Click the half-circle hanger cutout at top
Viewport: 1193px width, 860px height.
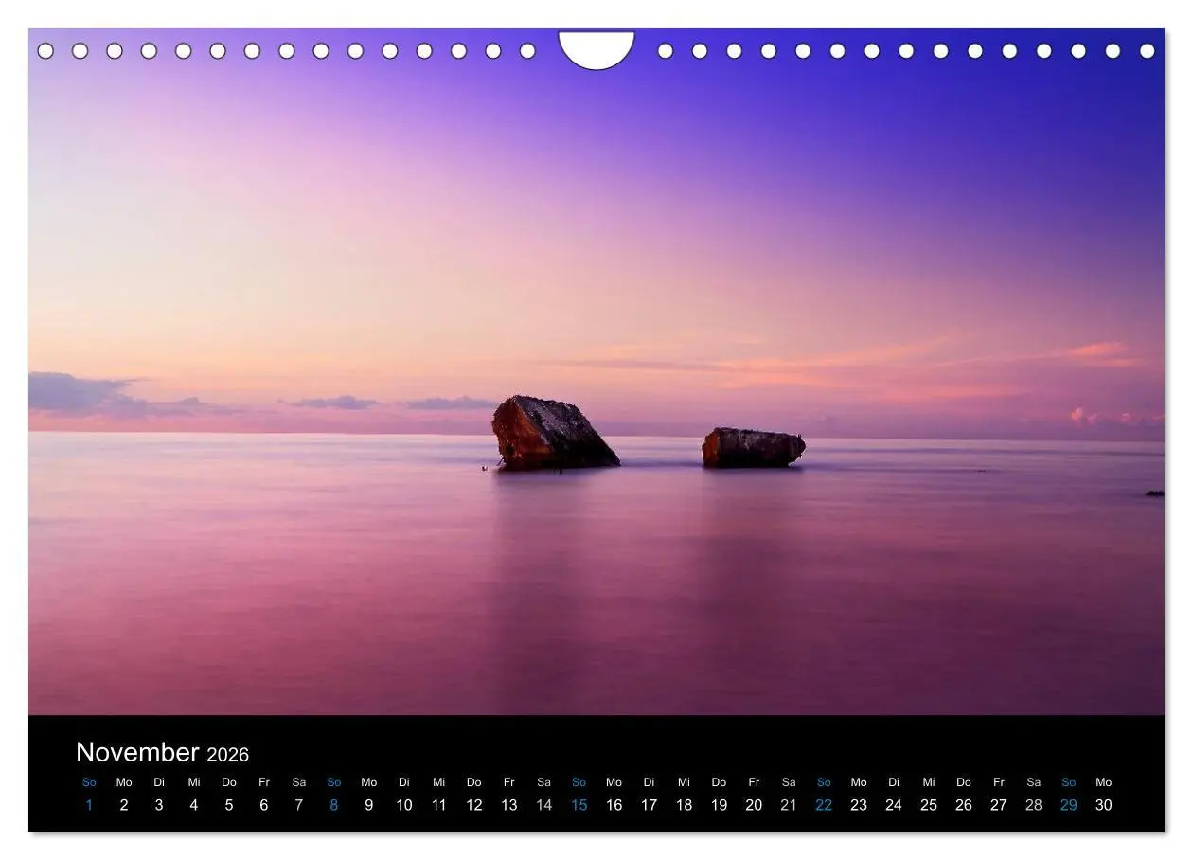click(598, 47)
